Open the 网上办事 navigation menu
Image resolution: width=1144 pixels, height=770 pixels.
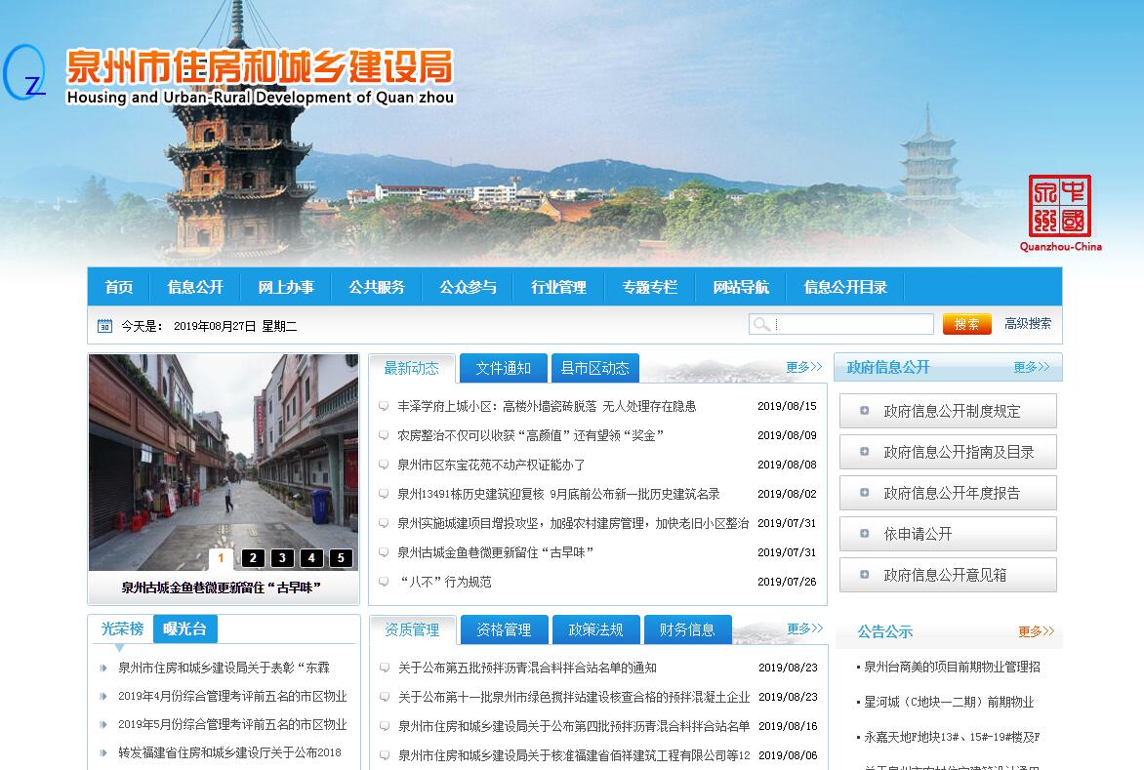pos(286,287)
